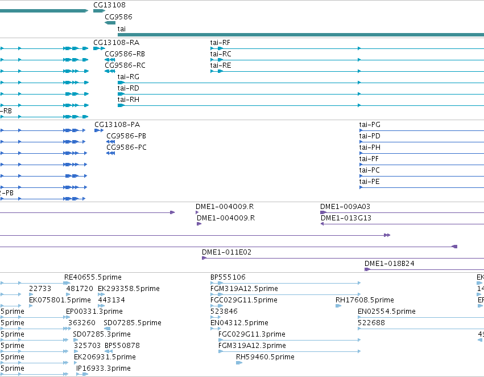Select EST SD07285.5prime
Image resolution: width=484 pixels, height=377 pixels.
132,323
